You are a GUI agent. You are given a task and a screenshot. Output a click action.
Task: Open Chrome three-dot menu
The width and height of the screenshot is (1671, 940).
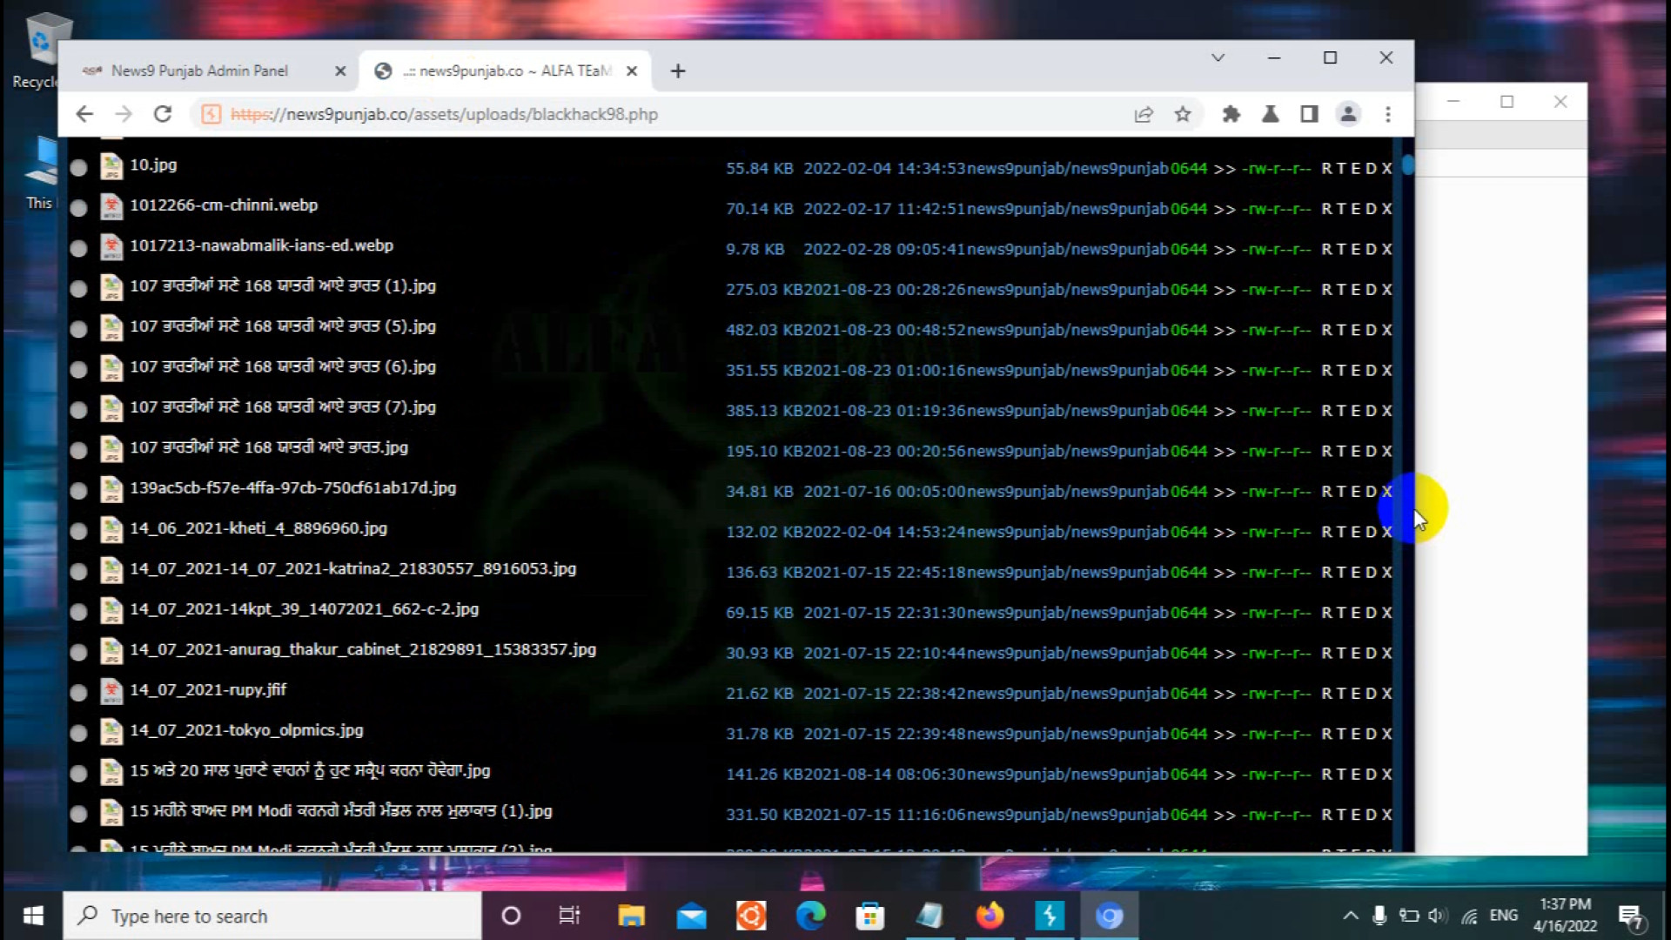1388,114
